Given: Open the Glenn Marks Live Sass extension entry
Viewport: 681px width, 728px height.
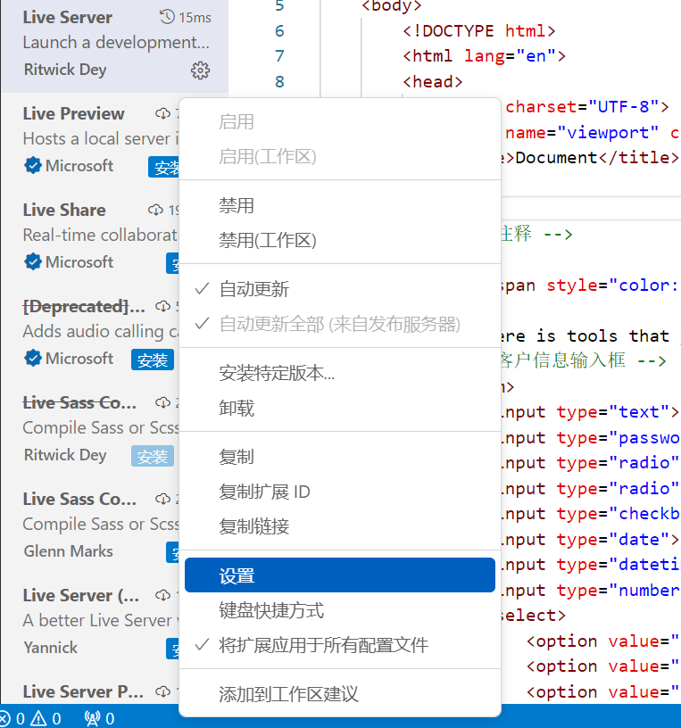Looking at the screenshot, I should click(x=90, y=526).
